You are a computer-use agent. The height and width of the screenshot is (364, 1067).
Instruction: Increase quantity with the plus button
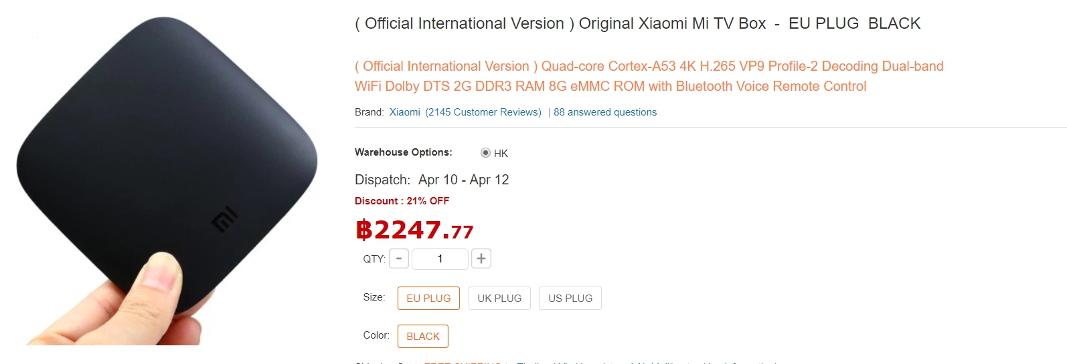coord(481,258)
